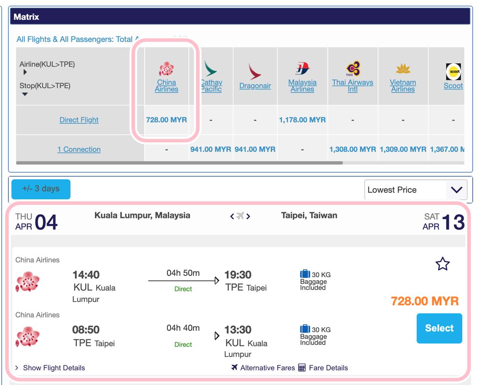Open the China Airlines matrix link
The width and height of the screenshot is (478, 385).
point(167,86)
